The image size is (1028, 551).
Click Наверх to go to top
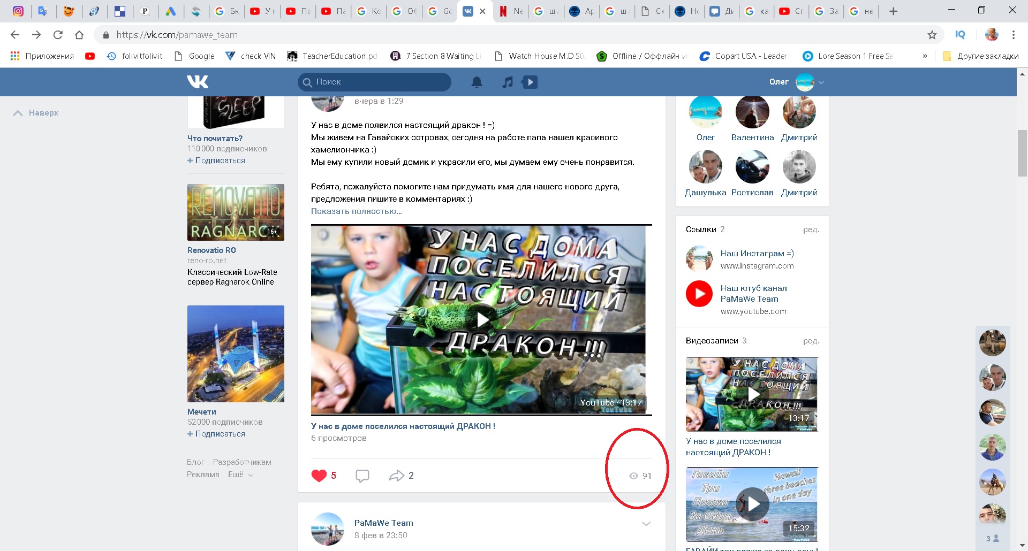(36, 113)
